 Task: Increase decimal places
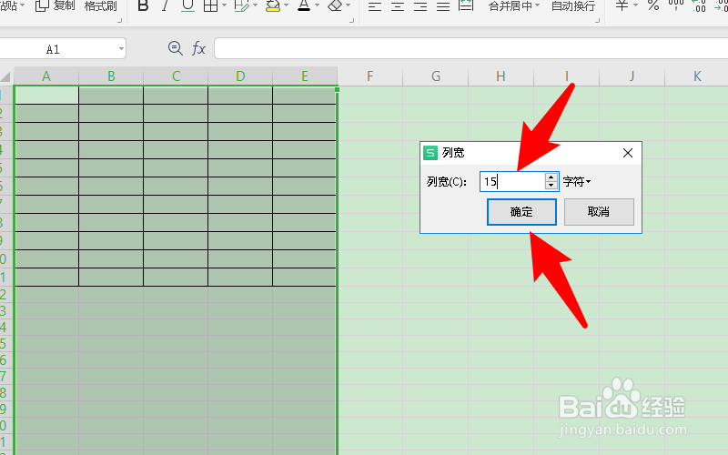[x=699, y=5]
